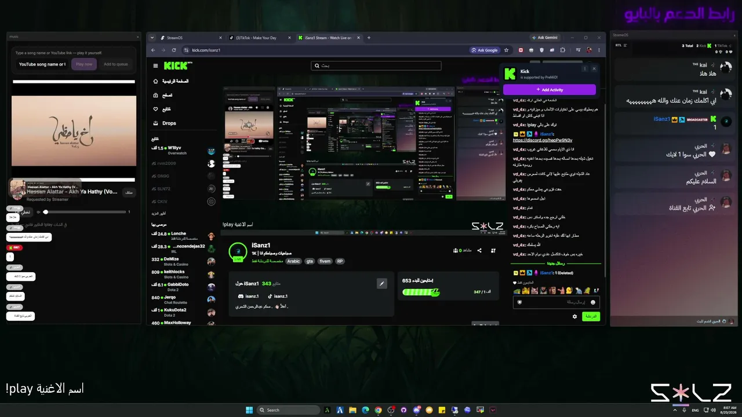
Task: Open the clock showing 8:07 AM
Action: (x=729, y=410)
